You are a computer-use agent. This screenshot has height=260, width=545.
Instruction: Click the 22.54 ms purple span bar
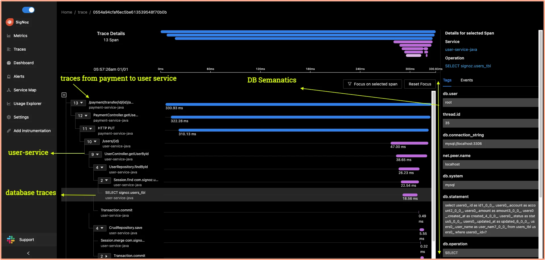click(x=410, y=182)
